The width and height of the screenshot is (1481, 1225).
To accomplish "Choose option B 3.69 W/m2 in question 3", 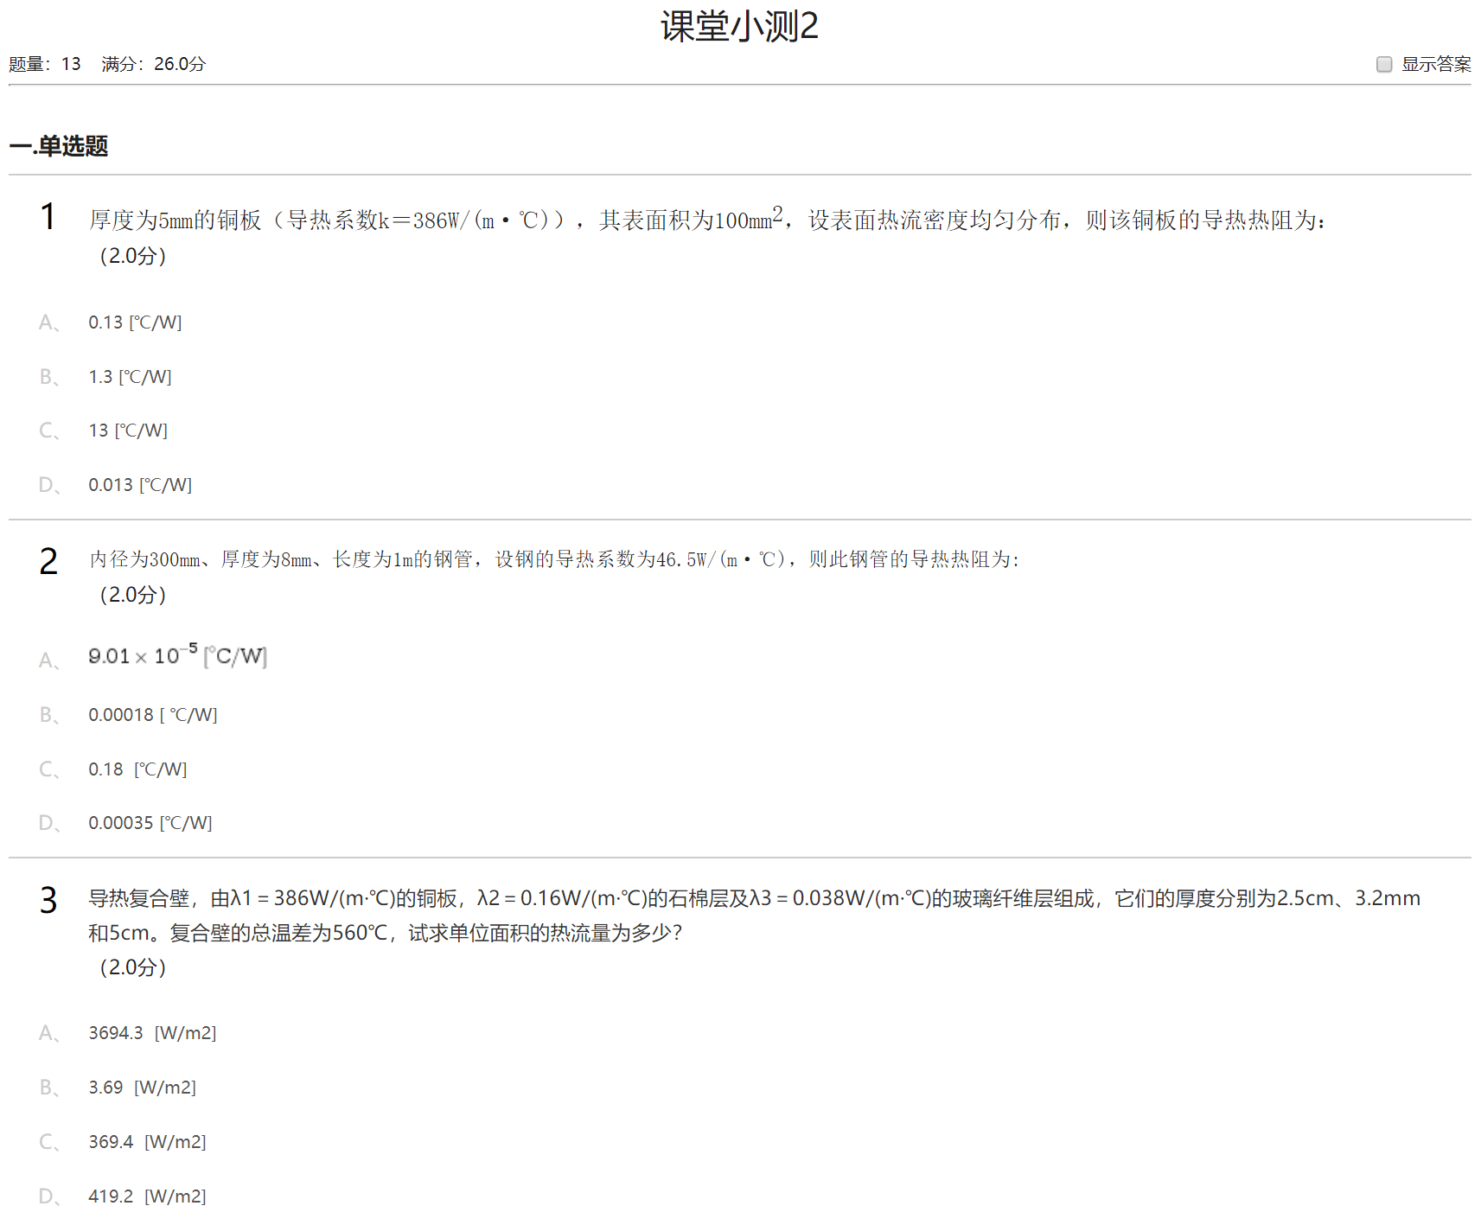I will click(x=142, y=1088).
